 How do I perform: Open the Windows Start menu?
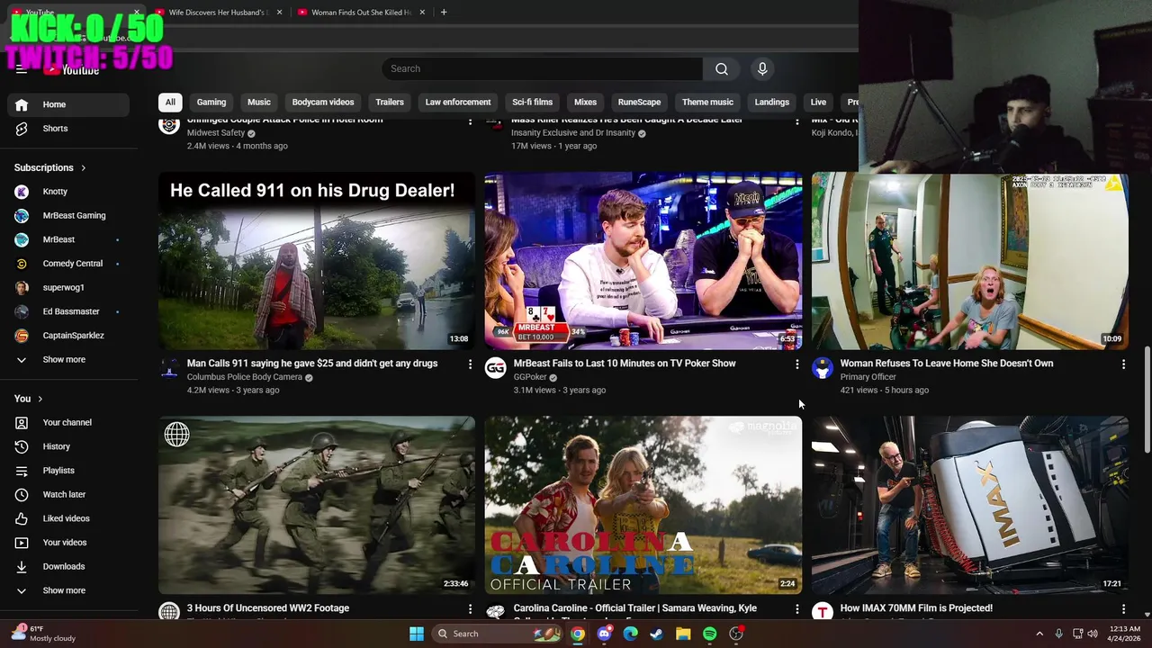tap(417, 634)
